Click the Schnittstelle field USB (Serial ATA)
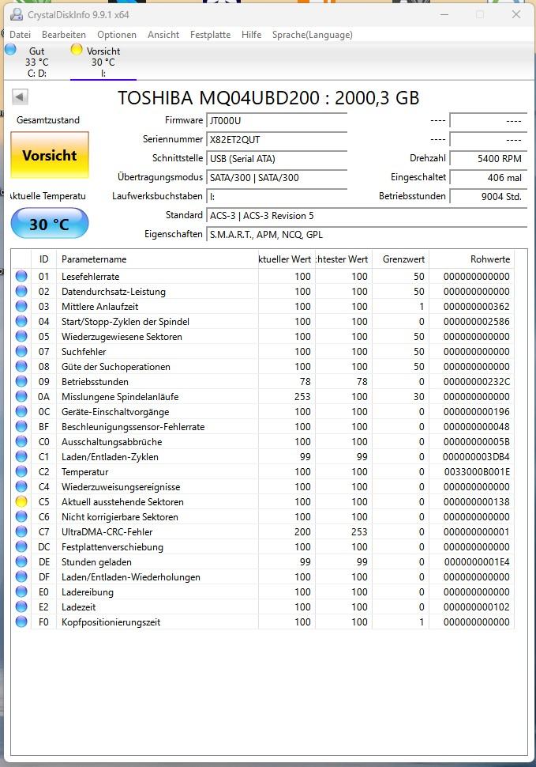Viewport: 536px width, 767px height. [277, 158]
